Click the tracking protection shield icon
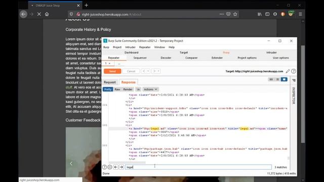This screenshot has width=324, height=182. [71, 14]
